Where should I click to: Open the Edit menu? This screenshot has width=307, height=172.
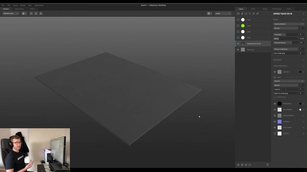[9, 5]
